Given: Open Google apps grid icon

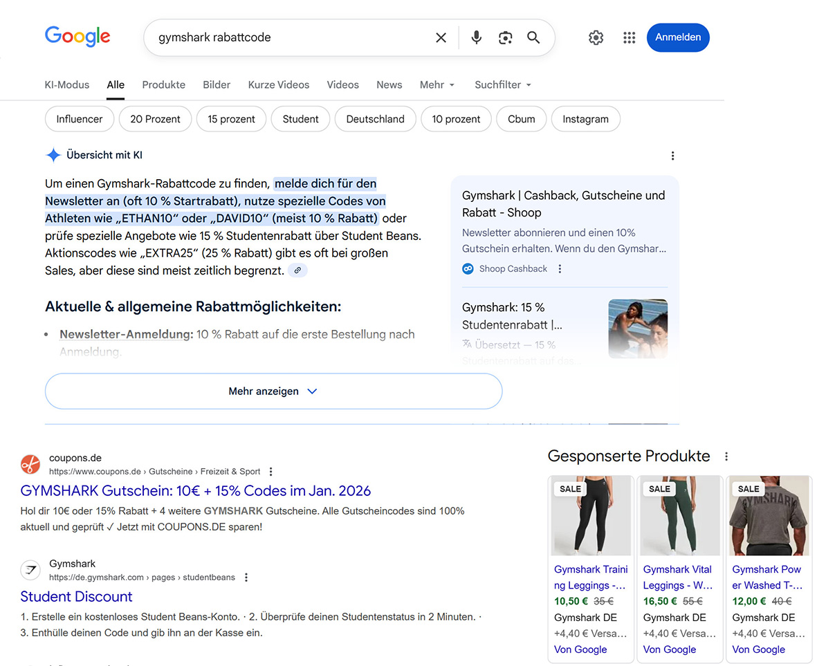Looking at the screenshot, I should point(629,37).
